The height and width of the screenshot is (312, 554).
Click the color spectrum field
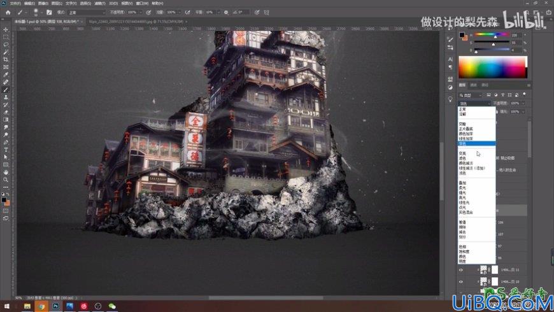tap(492, 67)
